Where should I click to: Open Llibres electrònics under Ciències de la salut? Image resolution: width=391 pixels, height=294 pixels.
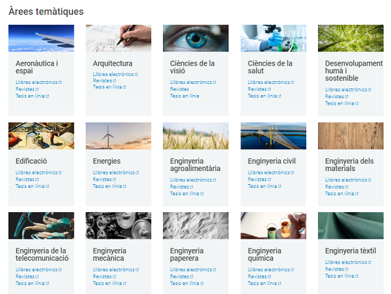click(271, 82)
